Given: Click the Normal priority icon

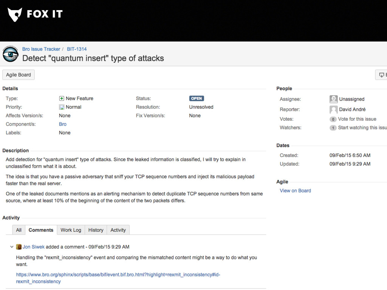Looking at the screenshot, I should coord(62,107).
